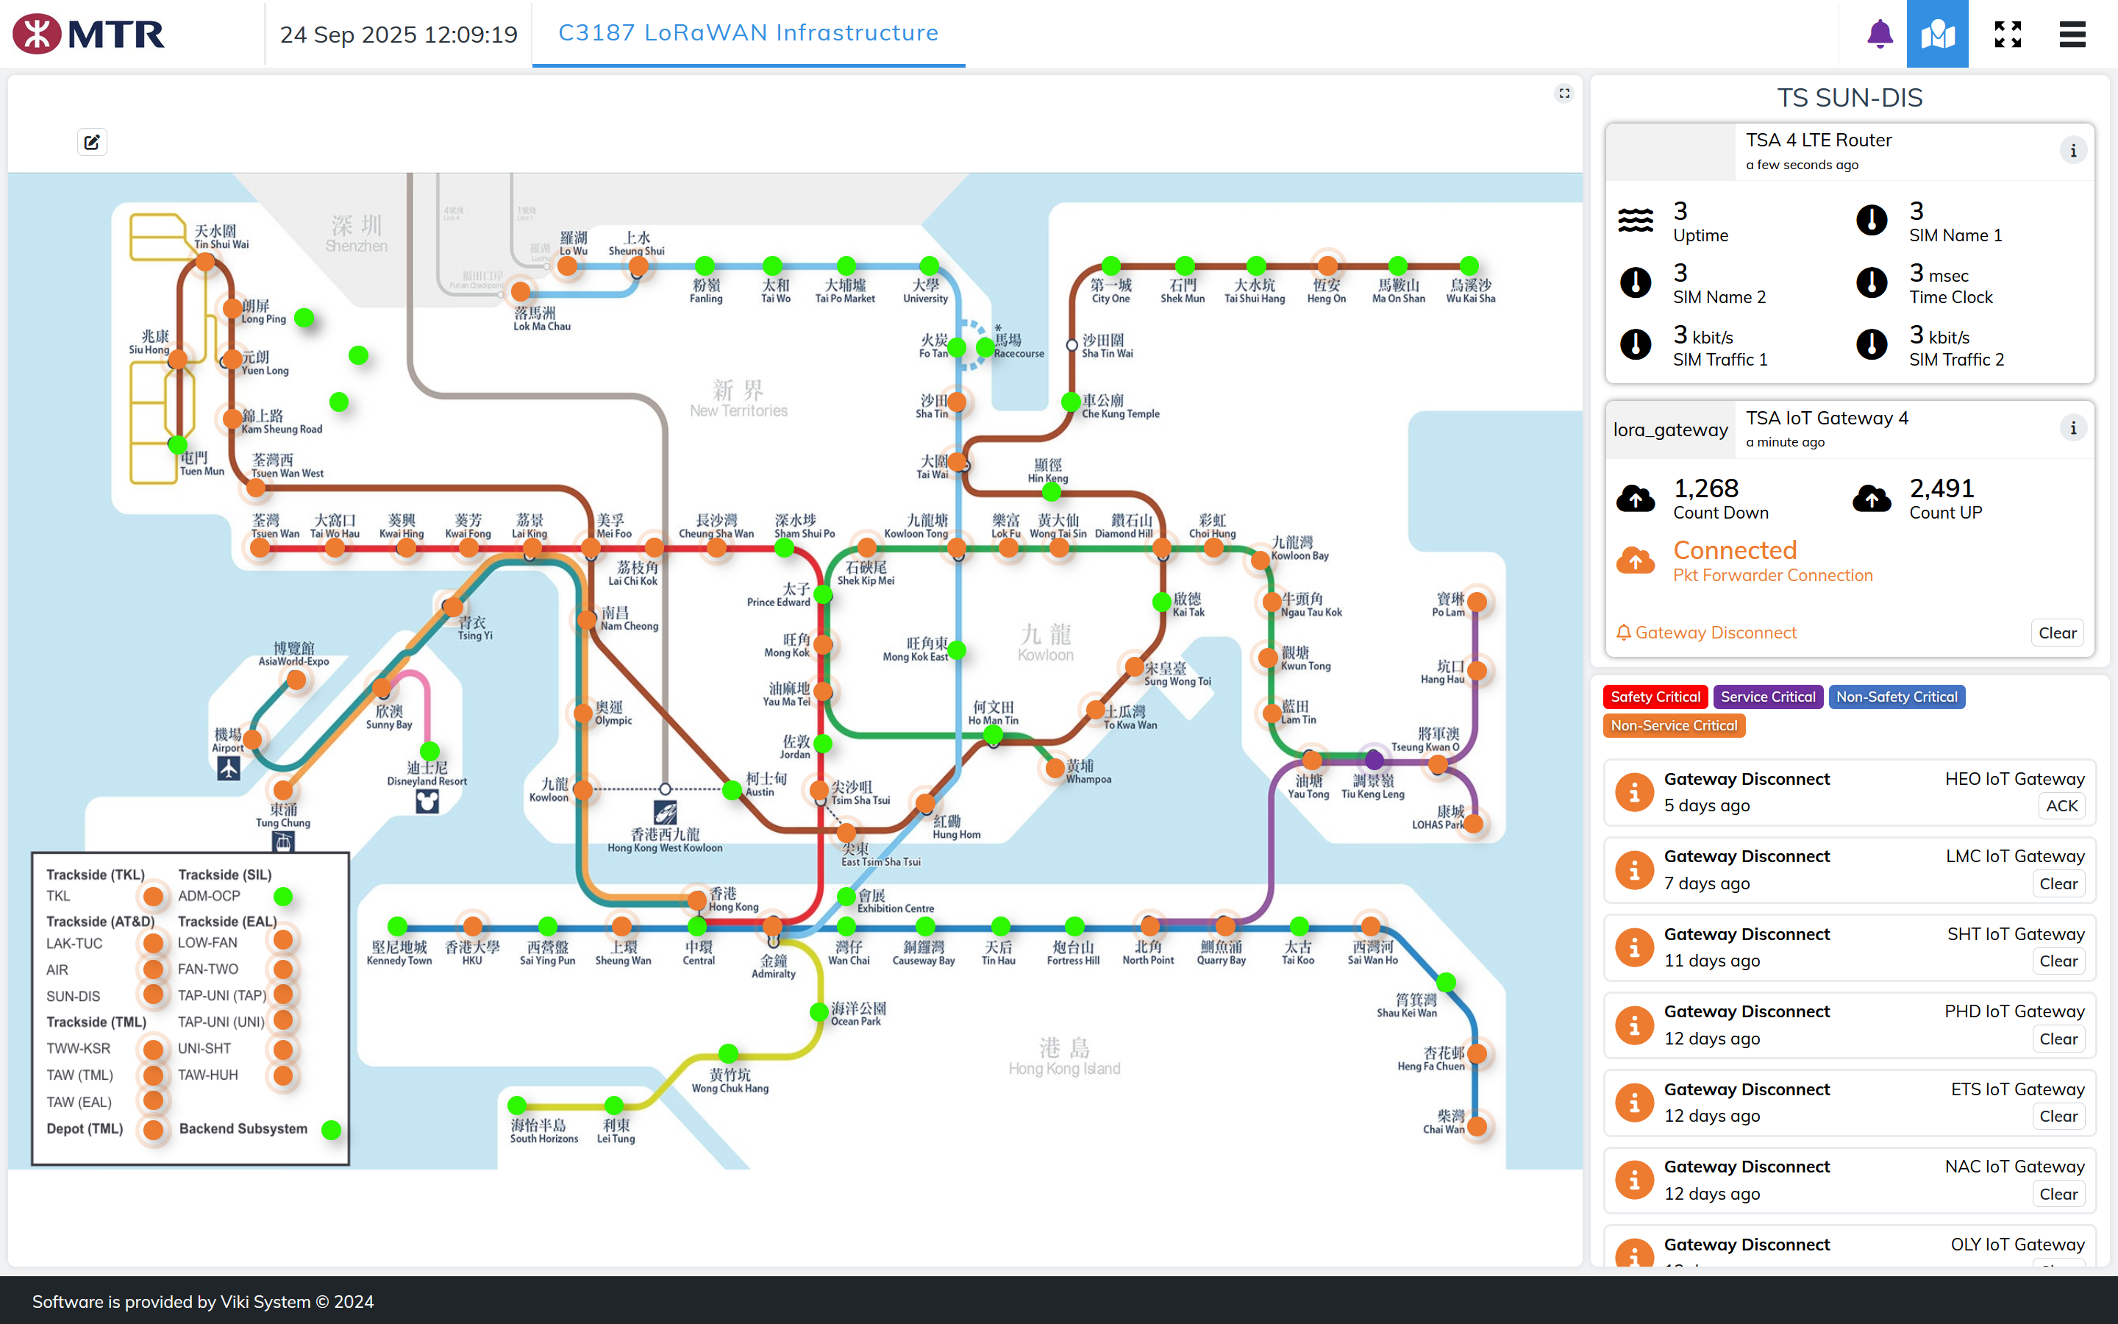Open the hamburger menu
The width and height of the screenshot is (2118, 1324).
(2072, 33)
